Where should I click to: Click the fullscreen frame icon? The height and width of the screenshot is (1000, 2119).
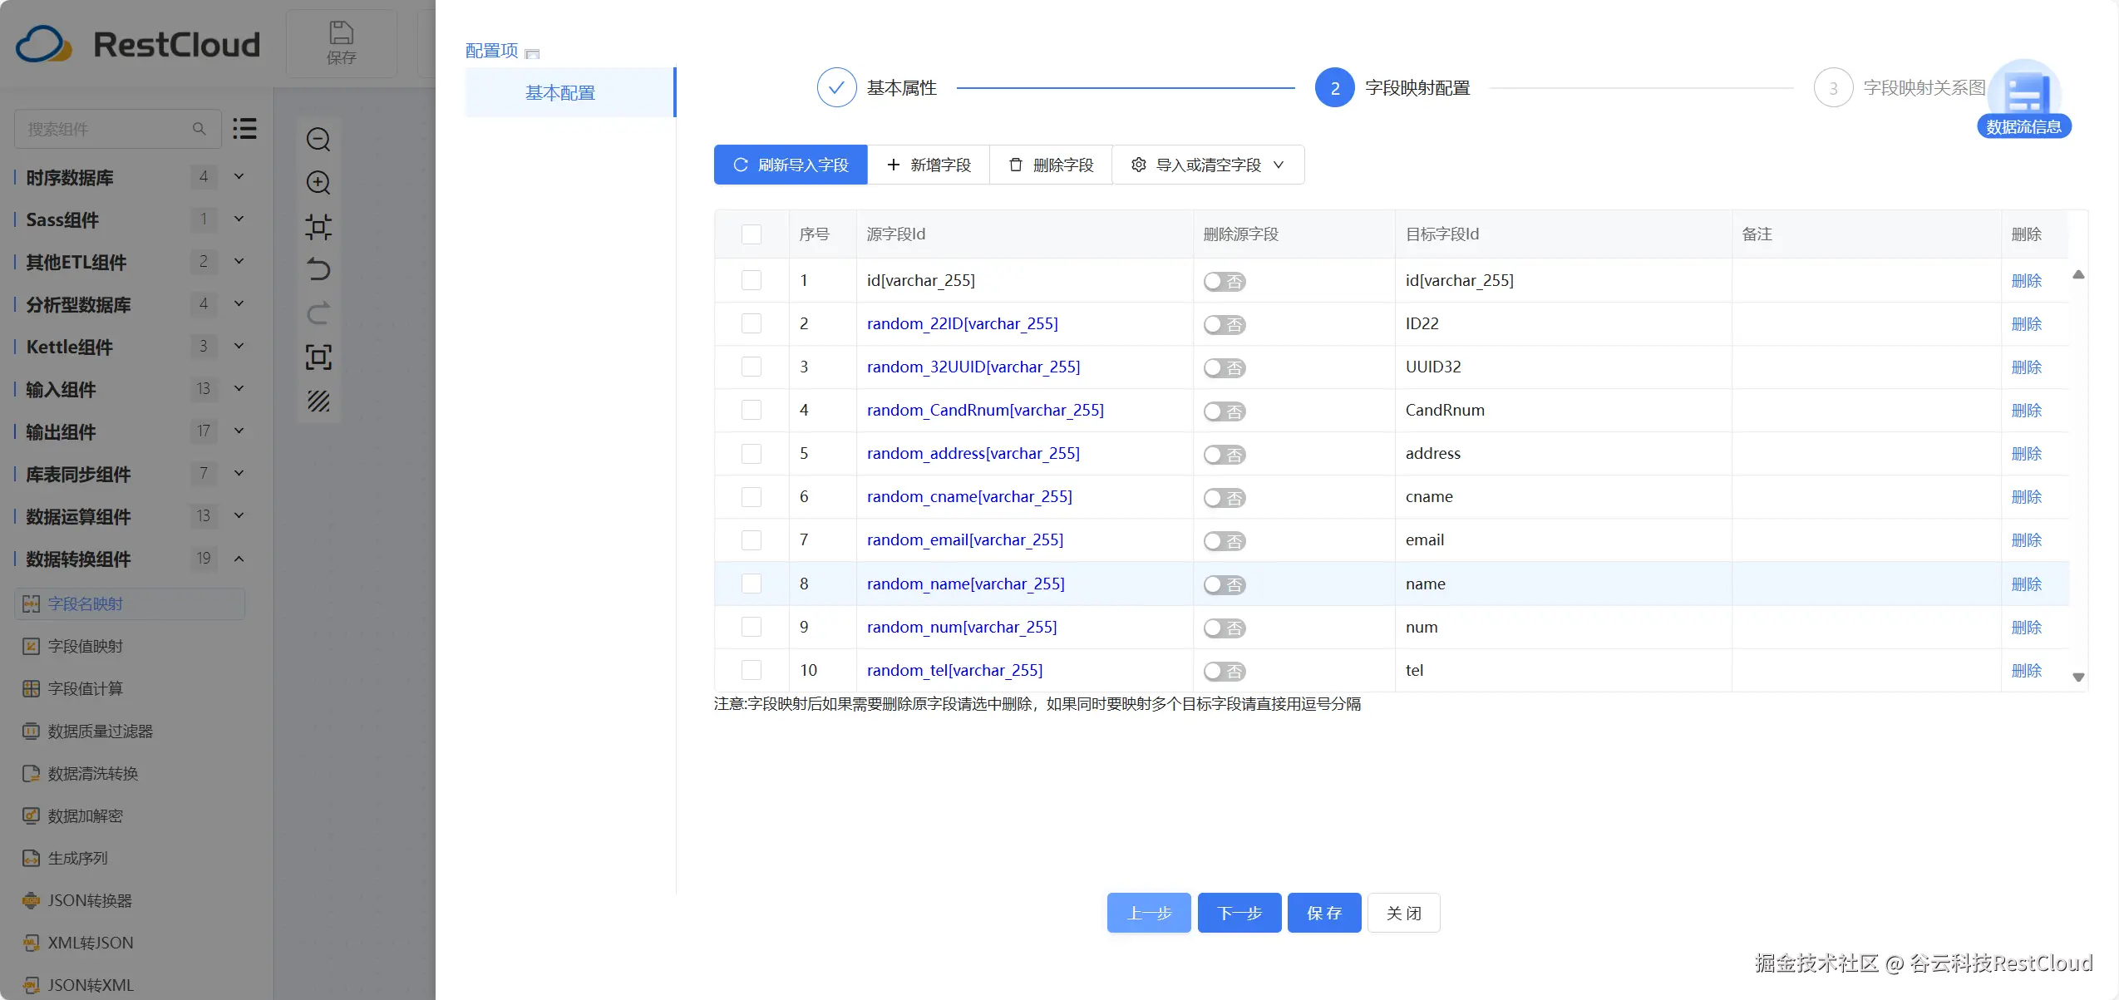318,357
